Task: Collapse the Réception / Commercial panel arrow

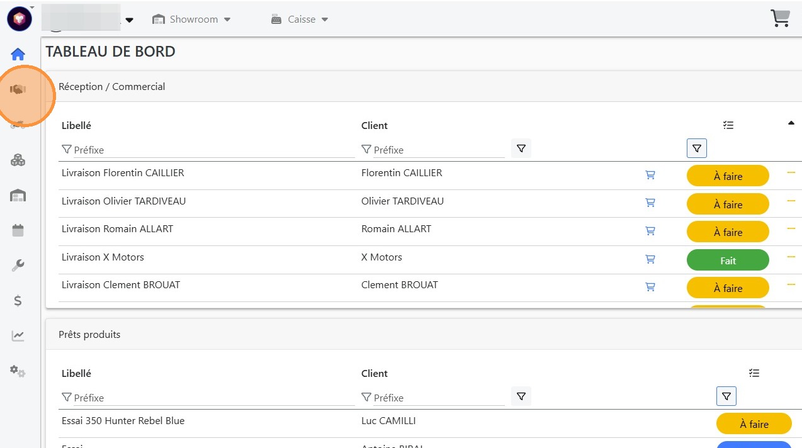Action: [x=791, y=123]
